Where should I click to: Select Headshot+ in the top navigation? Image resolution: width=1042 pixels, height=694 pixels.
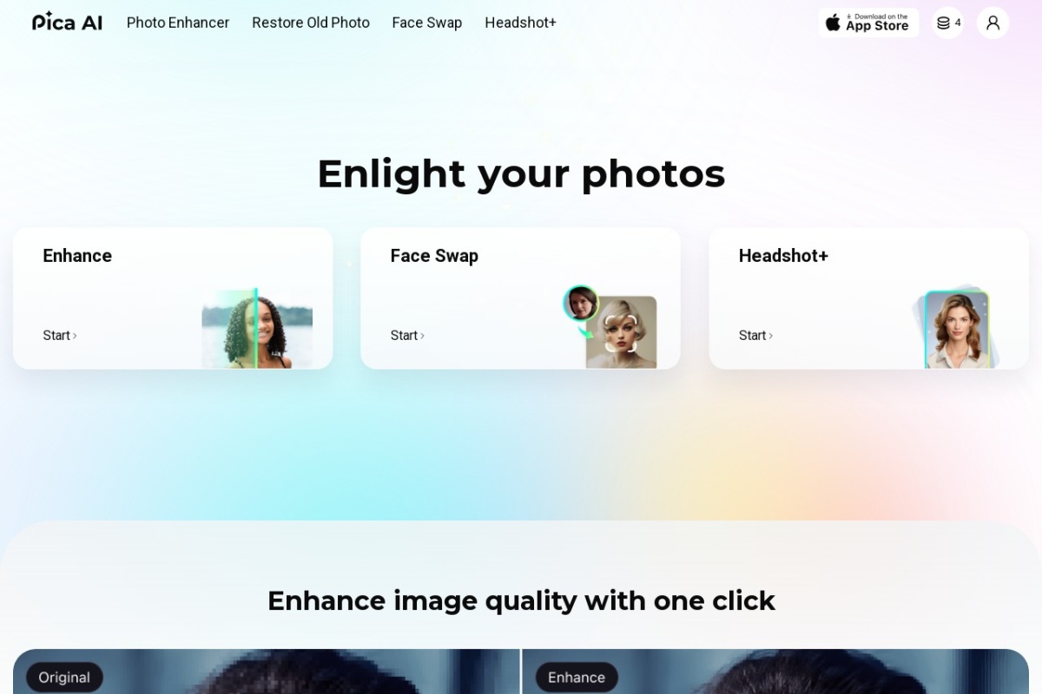520,23
